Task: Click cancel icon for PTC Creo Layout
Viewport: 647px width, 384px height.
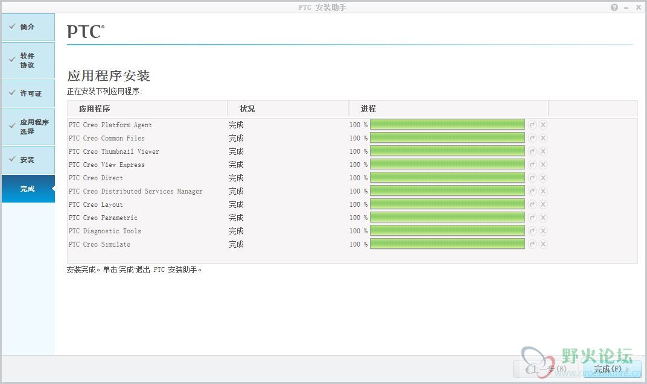Action: 543,204
